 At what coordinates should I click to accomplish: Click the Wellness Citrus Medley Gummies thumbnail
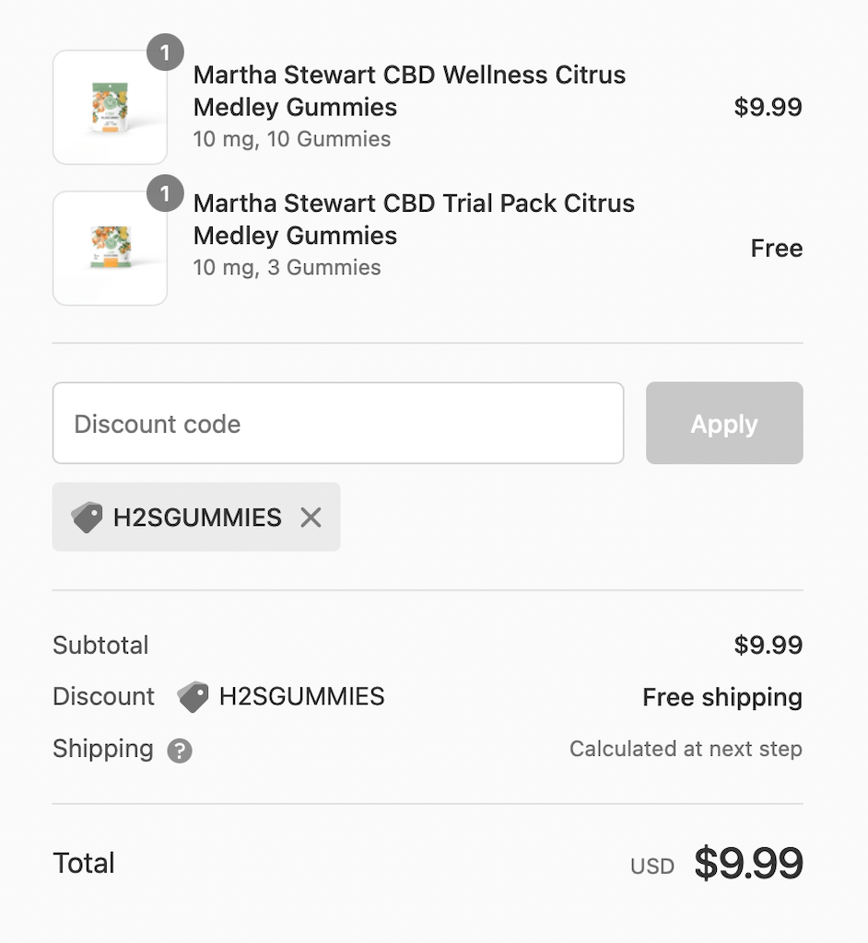(x=110, y=108)
